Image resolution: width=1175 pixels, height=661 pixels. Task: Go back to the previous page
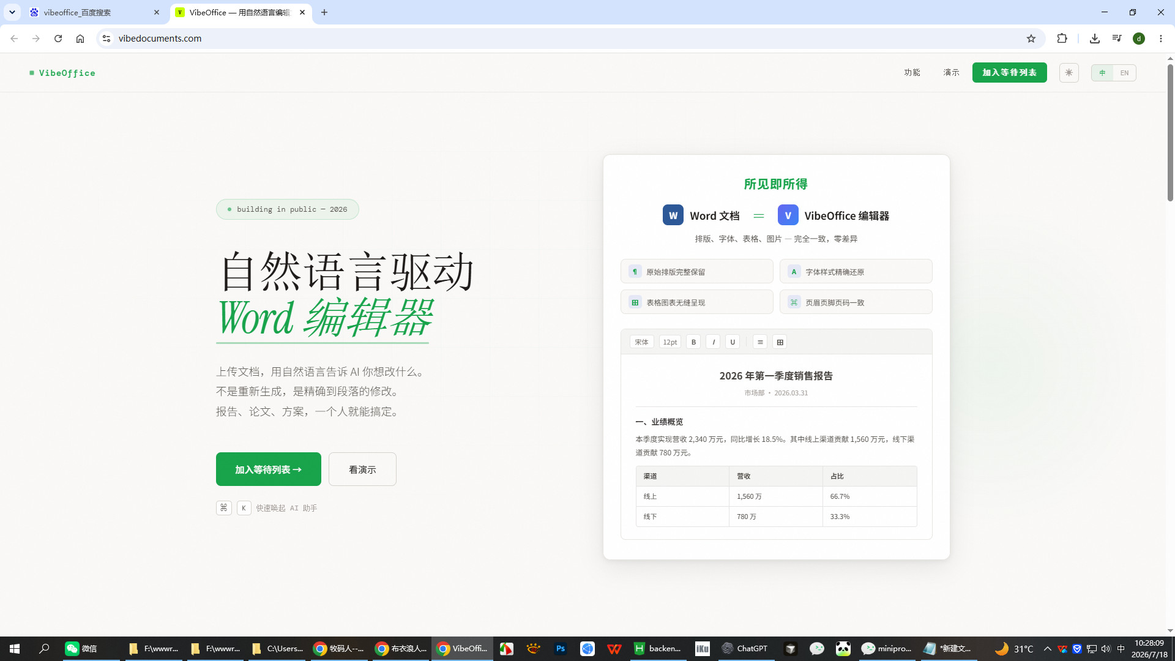point(14,39)
